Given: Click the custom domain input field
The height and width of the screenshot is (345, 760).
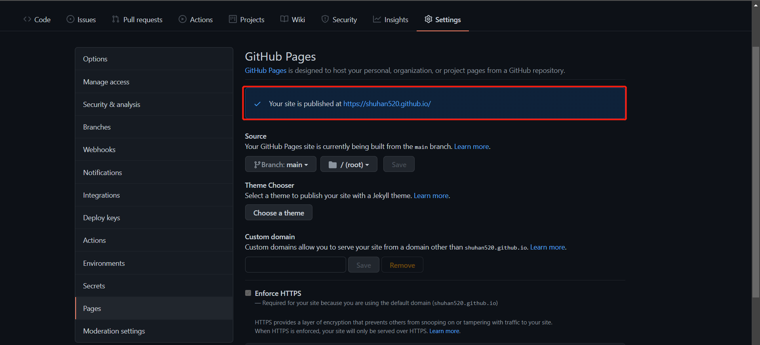Looking at the screenshot, I should click(x=295, y=265).
